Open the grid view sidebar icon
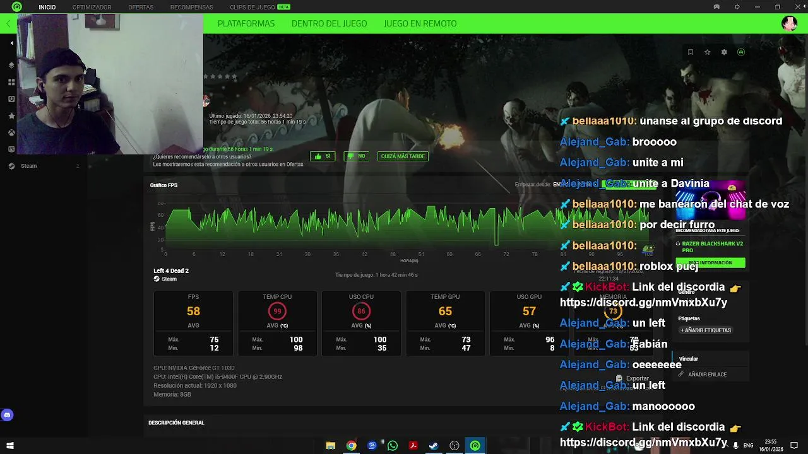 [x=11, y=82]
